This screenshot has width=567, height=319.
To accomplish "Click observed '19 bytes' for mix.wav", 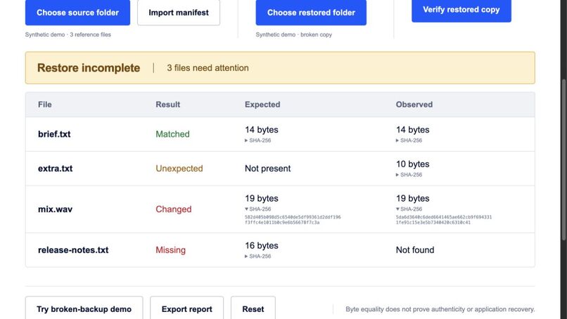I will [413, 198].
